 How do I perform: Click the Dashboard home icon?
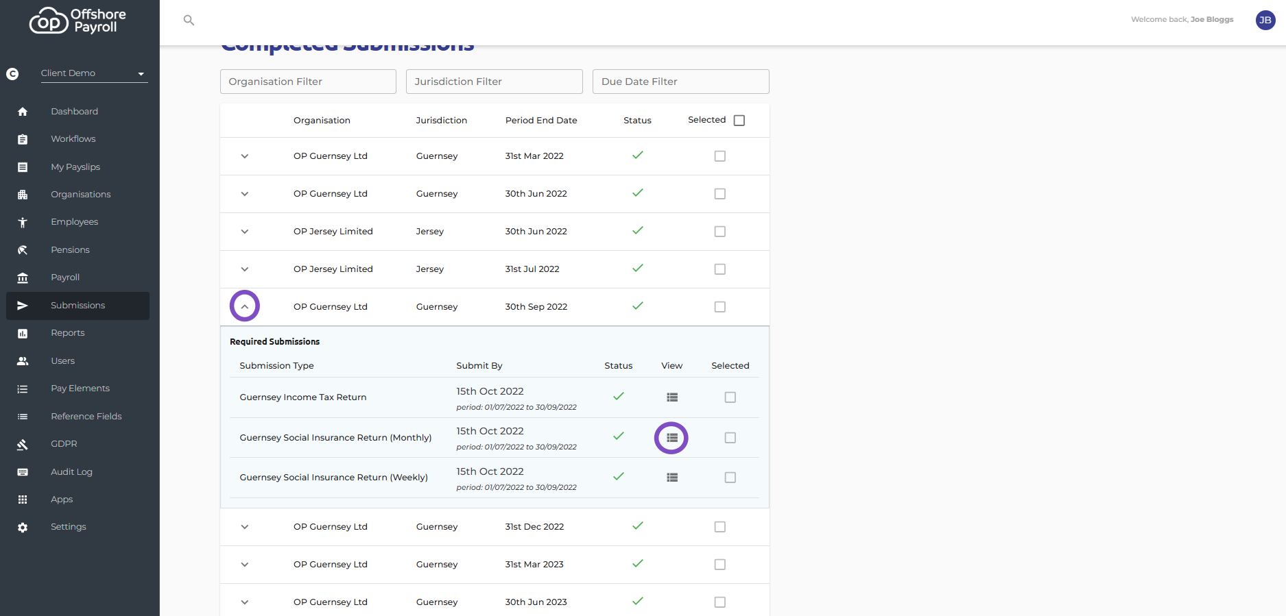click(x=23, y=112)
